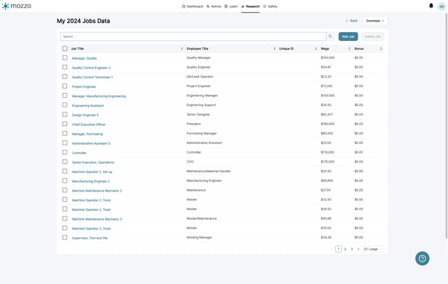Image resolution: width=448 pixels, height=284 pixels.
Task: Open the DS user avatar menu
Action: click(441, 6)
